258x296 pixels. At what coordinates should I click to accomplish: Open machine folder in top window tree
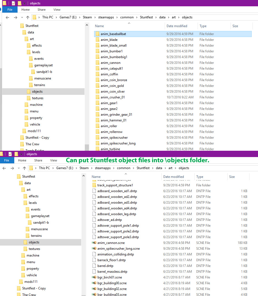point(36,105)
